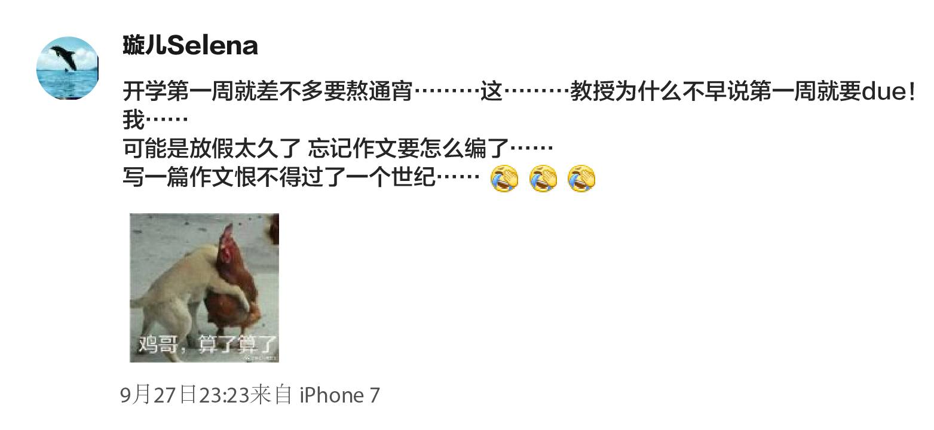Viewport: 934px width, 430px height.
Task: Click the middle crying-laughing emoji
Action: click(x=543, y=179)
